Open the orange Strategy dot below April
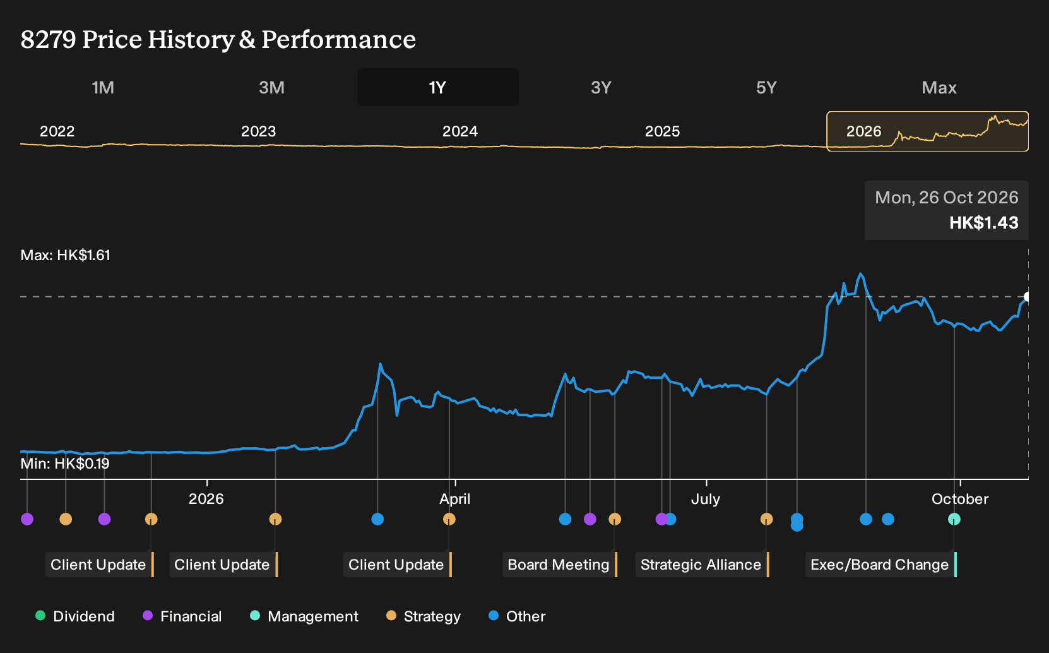The image size is (1049, 653). (x=449, y=519)
